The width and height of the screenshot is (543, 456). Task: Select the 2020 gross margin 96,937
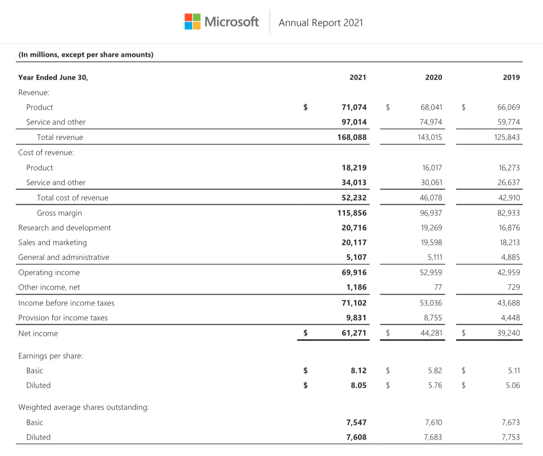click(431, 213)
